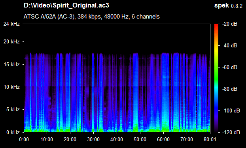Click the 50:00 time axis marker
This screenshot has height=148, width=246.
coord(140,139)
